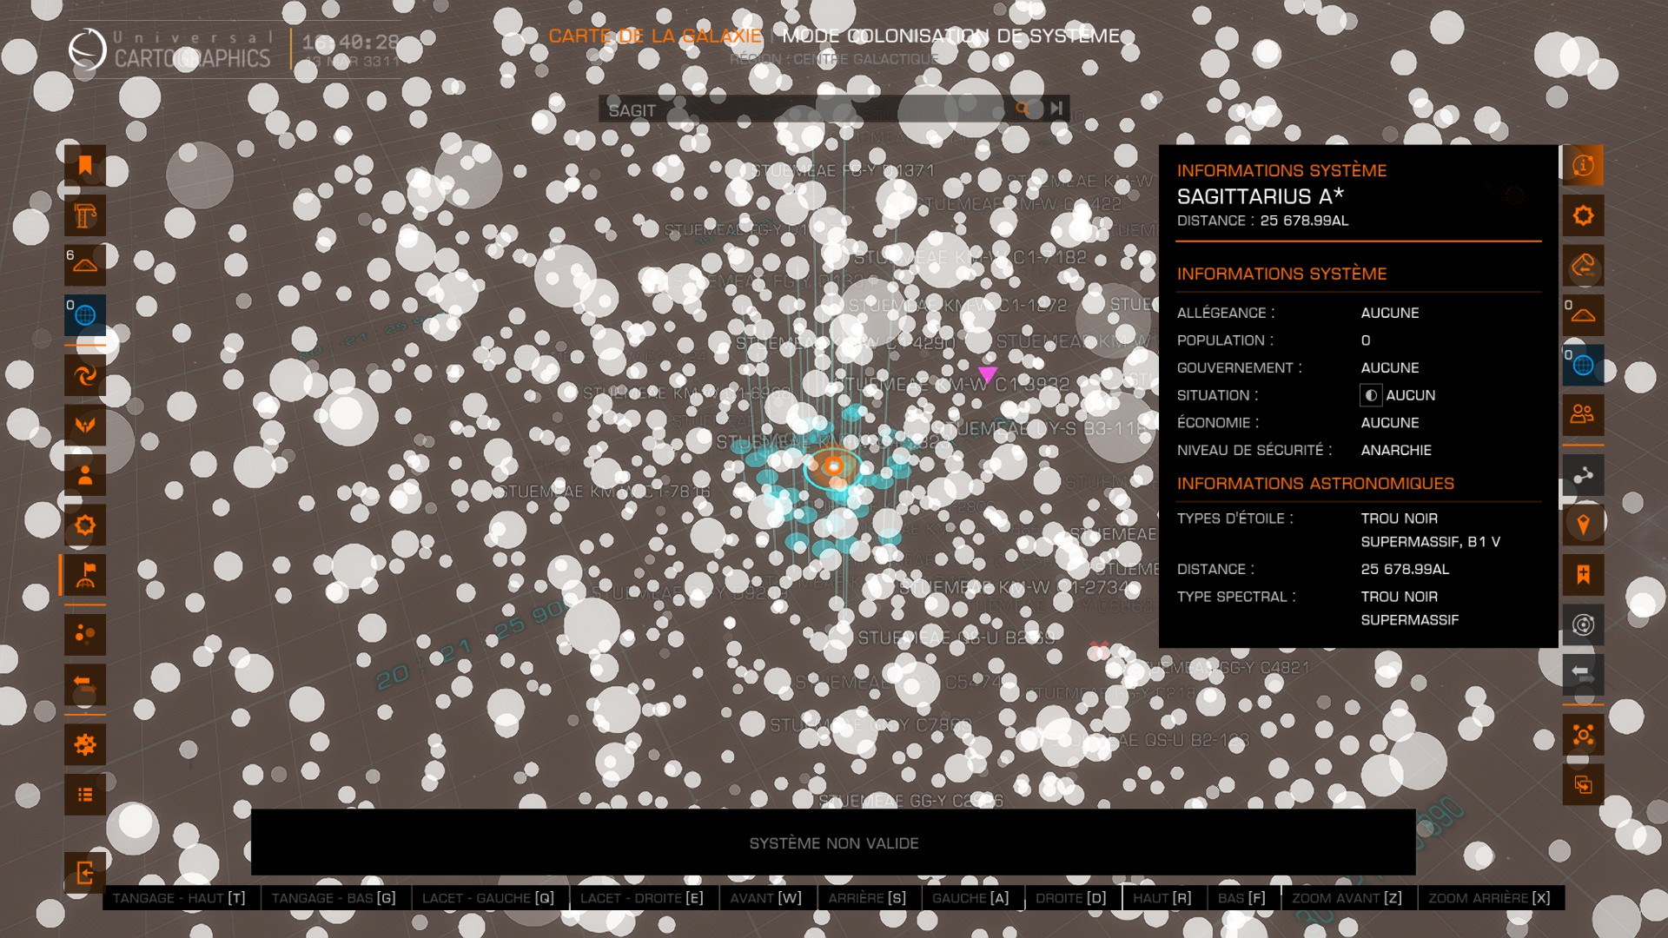Click the back arrow icon in left sidebar
The image size is (1668, 938).
pos(85,684)
